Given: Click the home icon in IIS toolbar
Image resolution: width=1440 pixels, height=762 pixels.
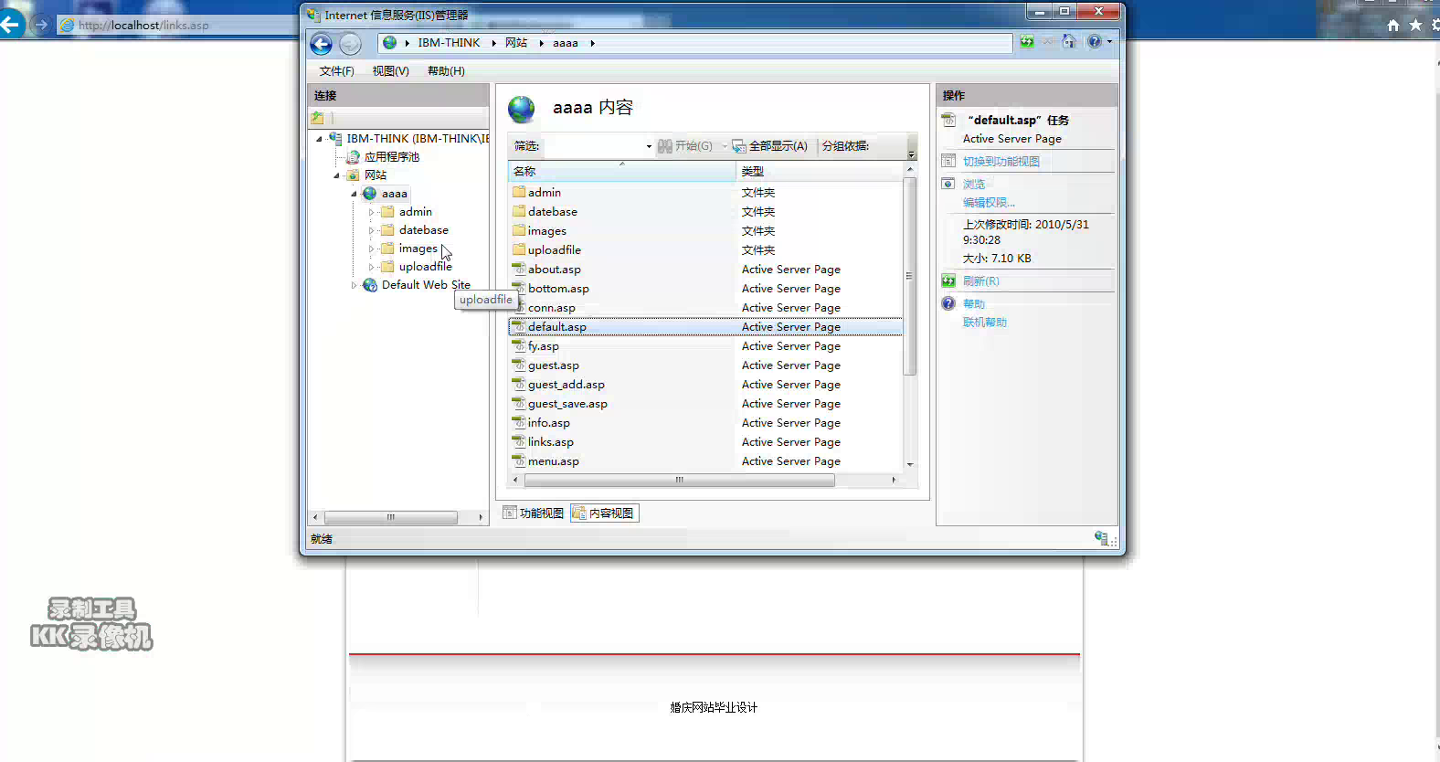Looking at the screenshot, I should click(x=1068, y=42).
